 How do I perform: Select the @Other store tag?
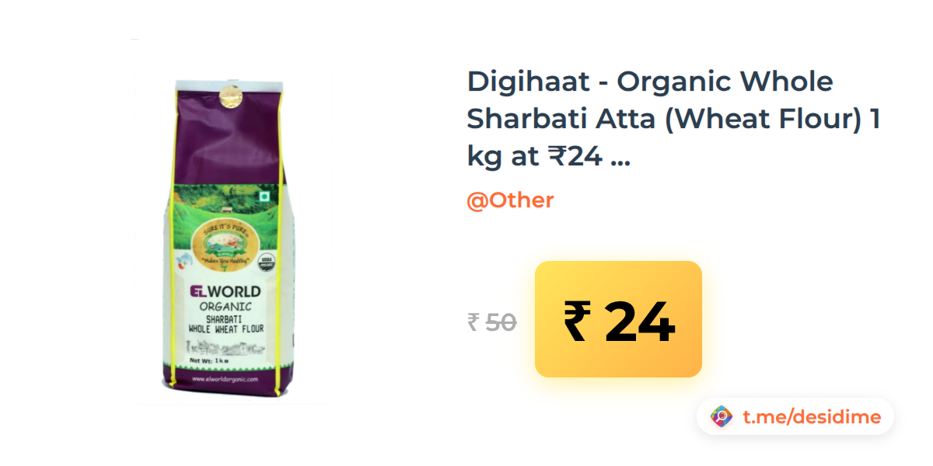point(510,200)
